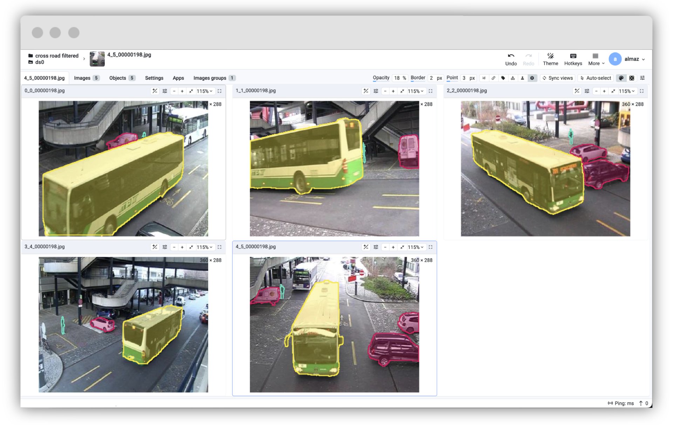Zoom in on 0_0_00000198.jpg panel
The width and height of the screenshot is (673, 426).
tap(182, 91)
